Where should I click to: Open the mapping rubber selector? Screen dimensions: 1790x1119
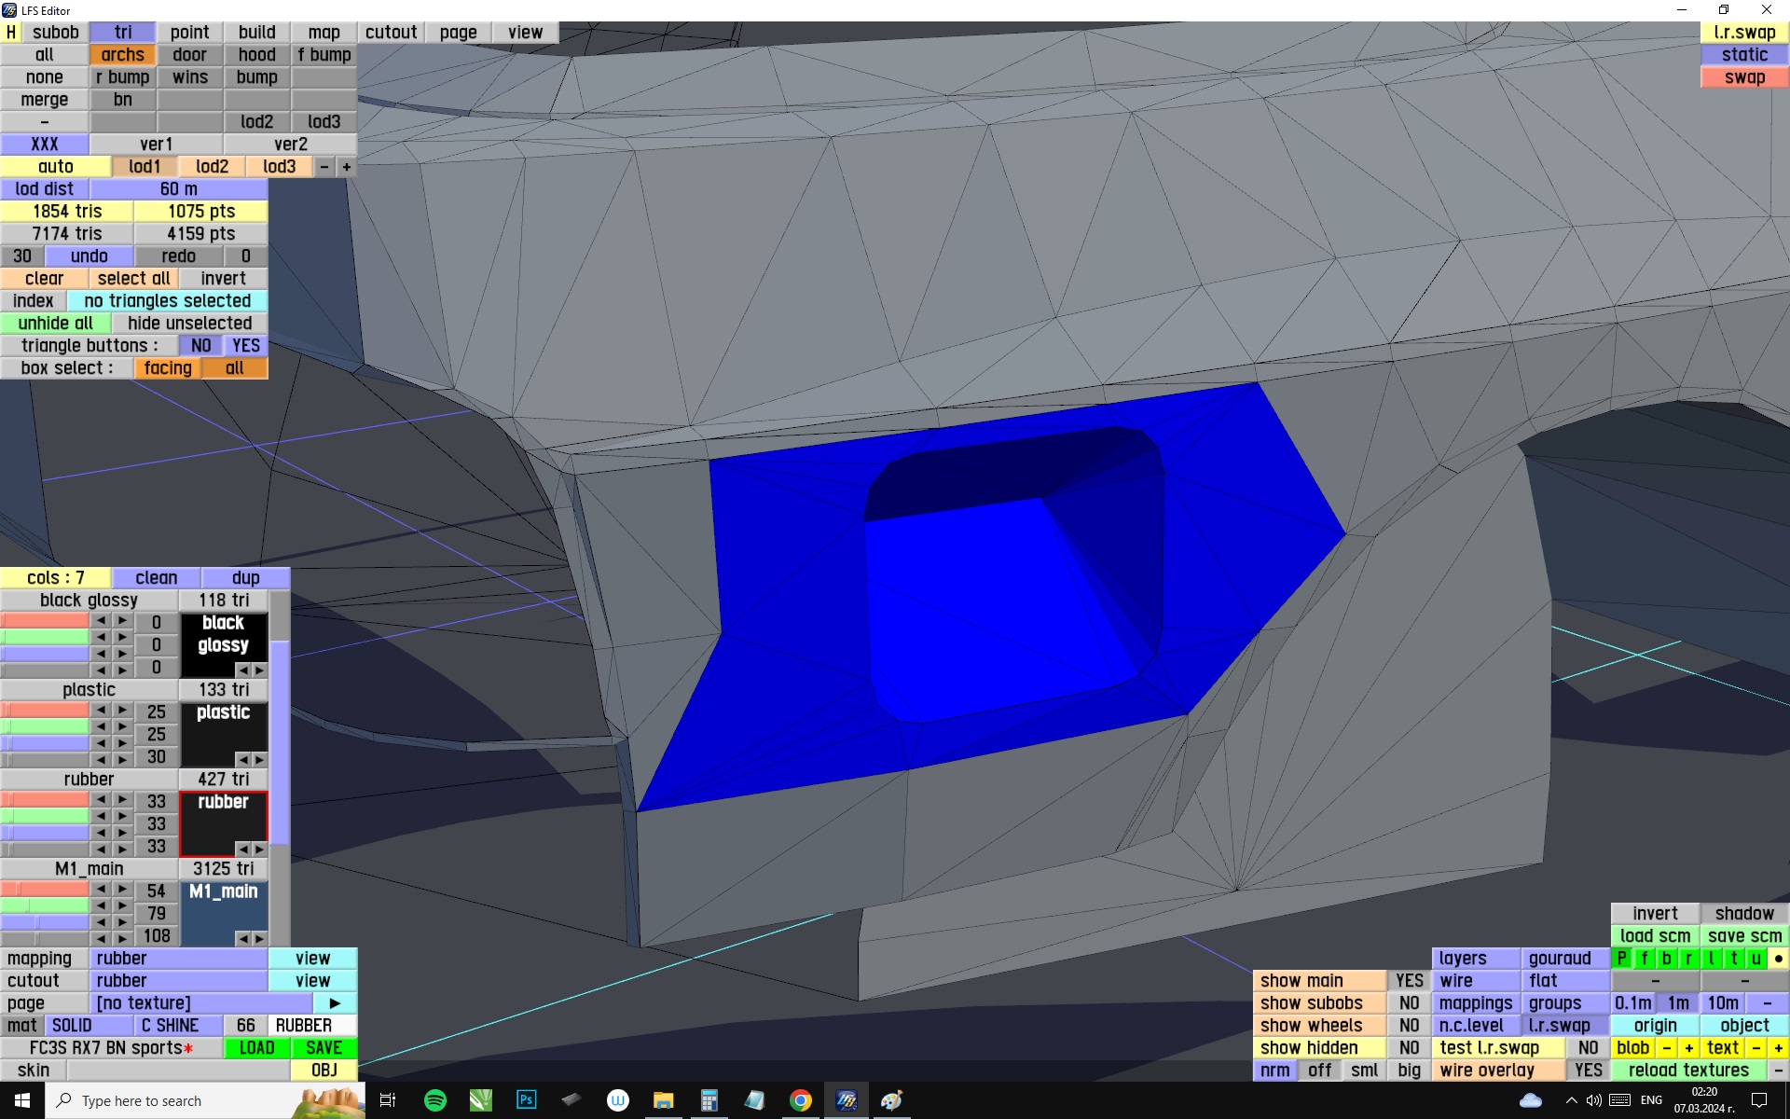(x=178, y=958)
